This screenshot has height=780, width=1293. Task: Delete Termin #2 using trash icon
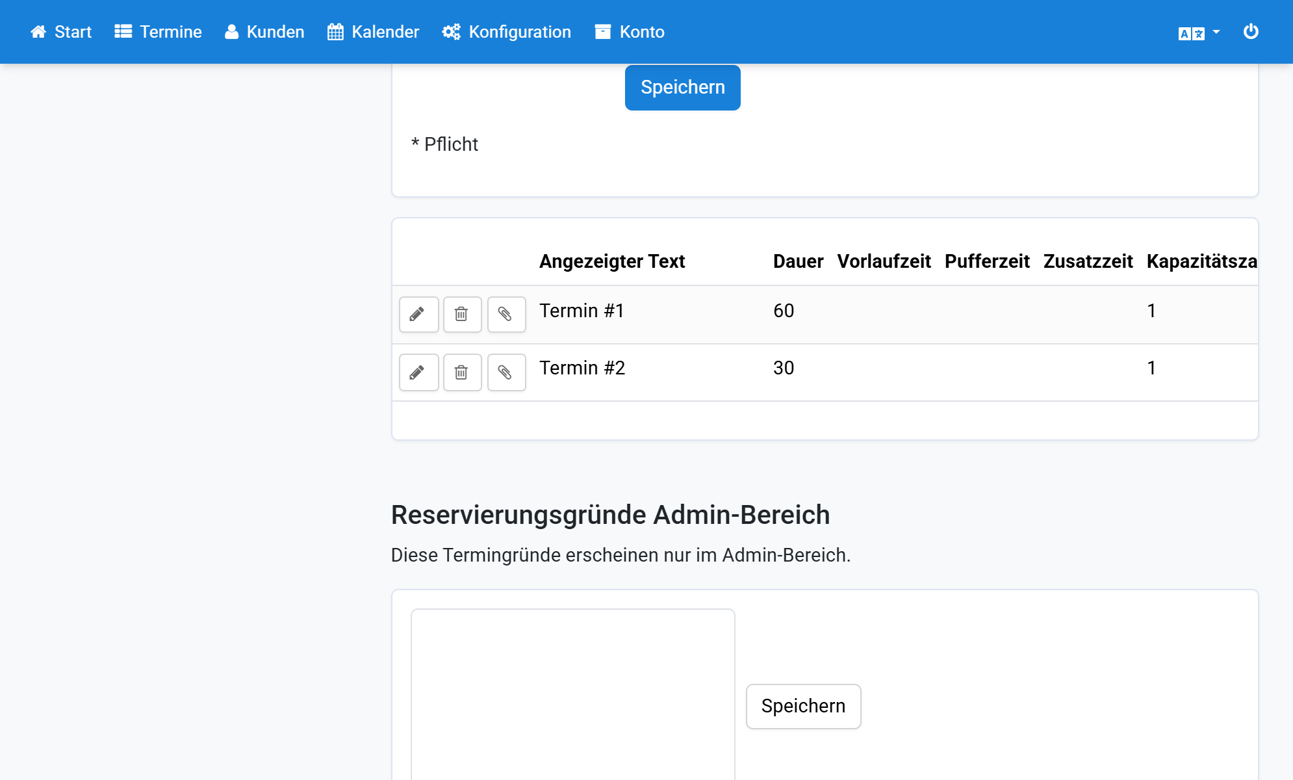coord(462,372)
